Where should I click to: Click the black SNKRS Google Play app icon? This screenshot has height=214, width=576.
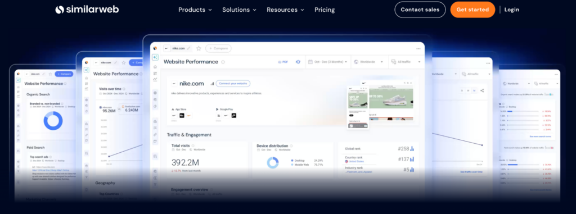[x=233, y=116]
